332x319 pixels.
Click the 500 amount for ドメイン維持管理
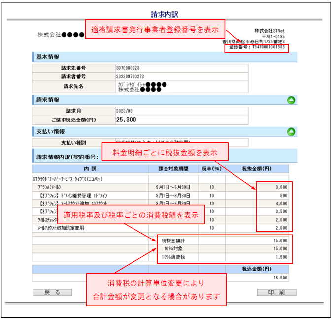click(284, 195)
